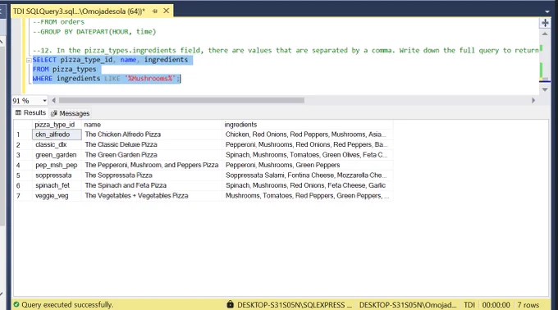Click the split editor icon above scrollbar

pos(545,23)
